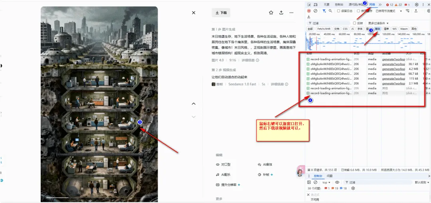This screenshot has height=203, width=431.
Task: Click the 提升分辨率 upscale button
Action: pyautogui.click(x=228, y=185)
